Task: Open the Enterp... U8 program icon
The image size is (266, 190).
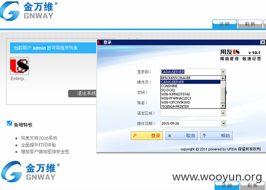Action: 20,66
